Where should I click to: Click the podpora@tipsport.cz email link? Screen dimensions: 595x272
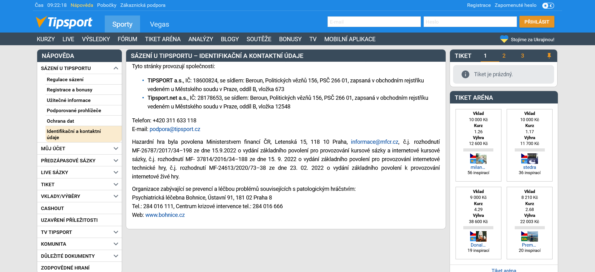[x=175, y=129]
